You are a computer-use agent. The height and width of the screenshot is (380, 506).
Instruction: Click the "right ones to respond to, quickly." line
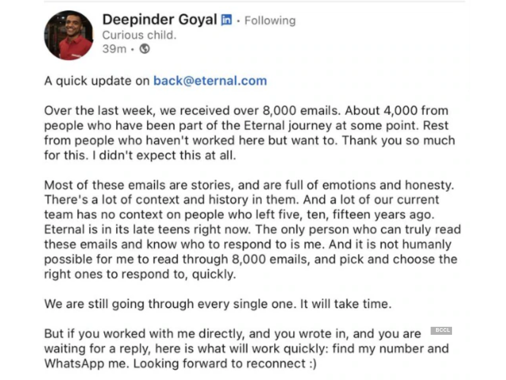[x=140, y=274]
